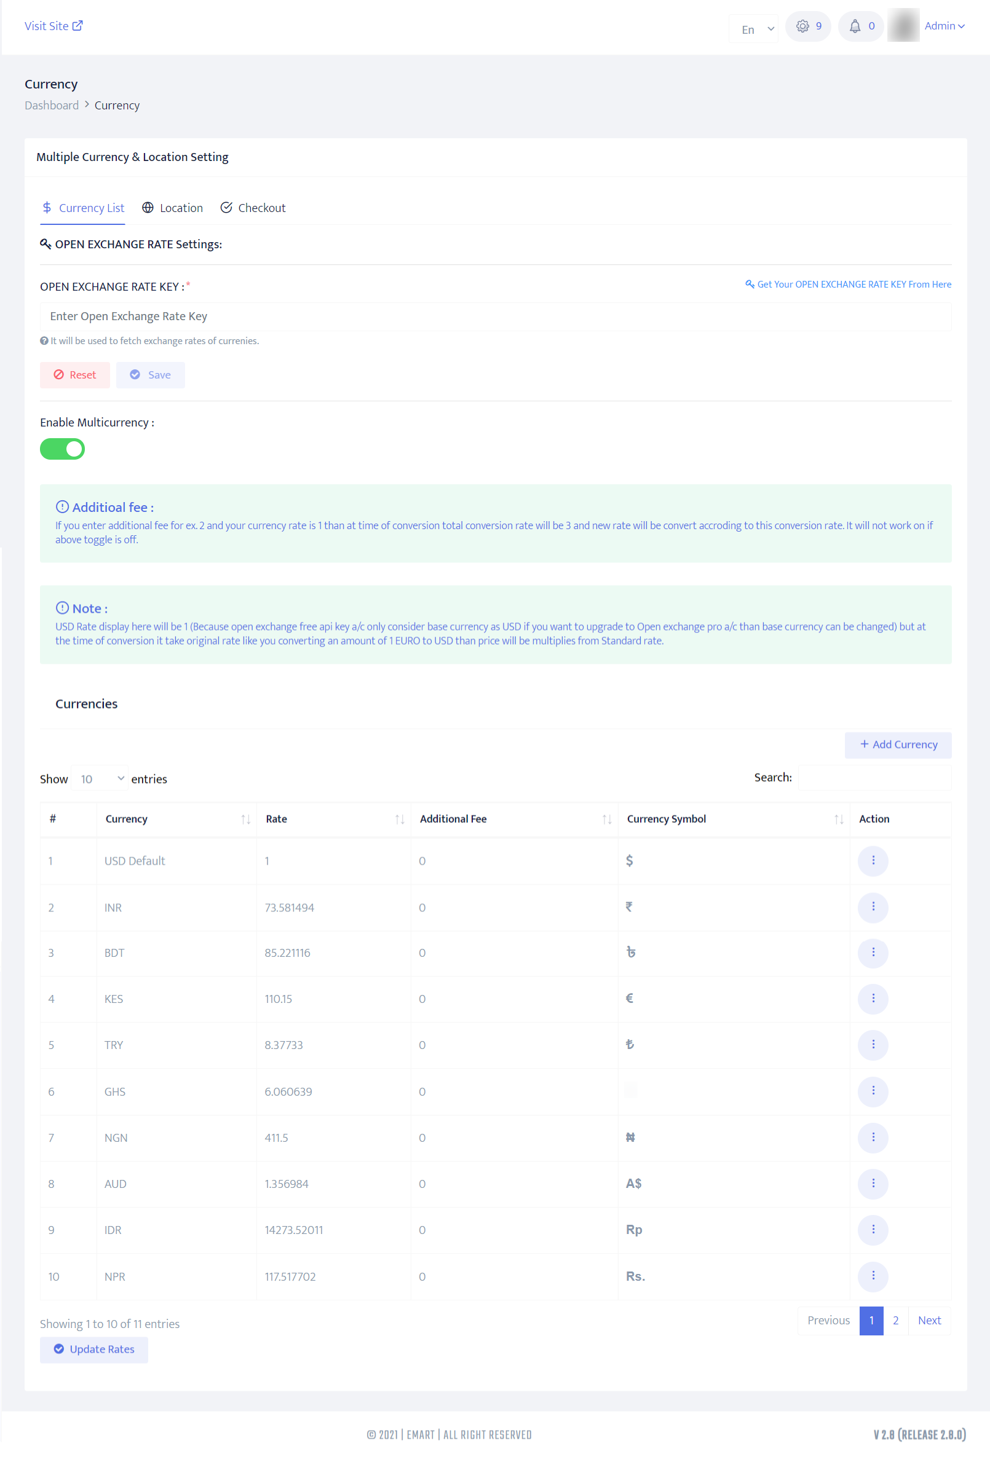The height and width of the screenshot is (1462, 990).
Task: Open the notification bell icon
Action: pyautogui.click(x=854, y=26)
